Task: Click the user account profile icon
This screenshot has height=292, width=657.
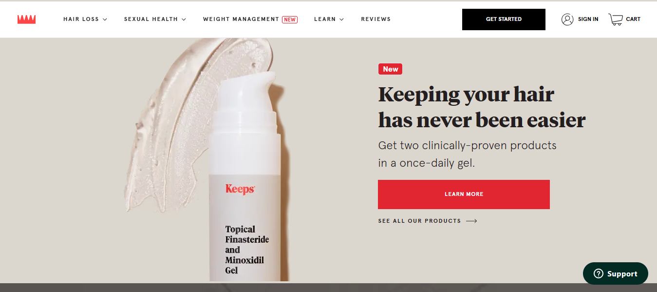Action: click(x=567, y=19)
